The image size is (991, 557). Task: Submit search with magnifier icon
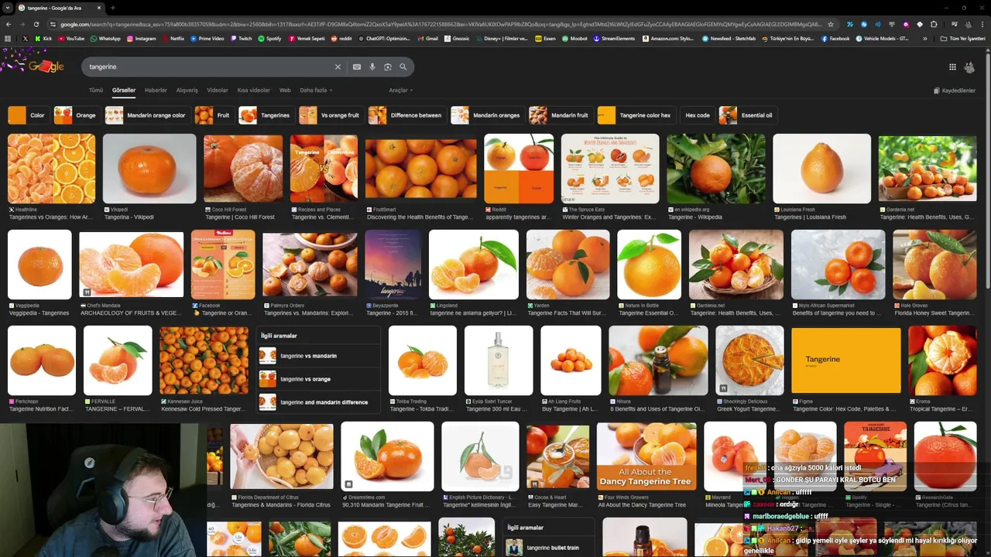[403, 67]
